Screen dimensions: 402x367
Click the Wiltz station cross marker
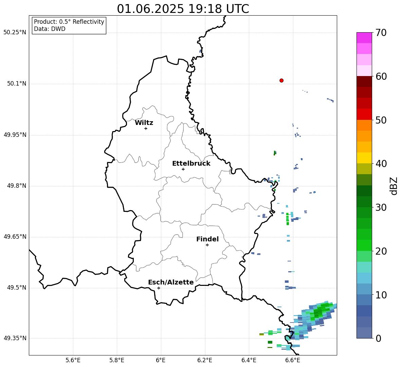(146, 128)
